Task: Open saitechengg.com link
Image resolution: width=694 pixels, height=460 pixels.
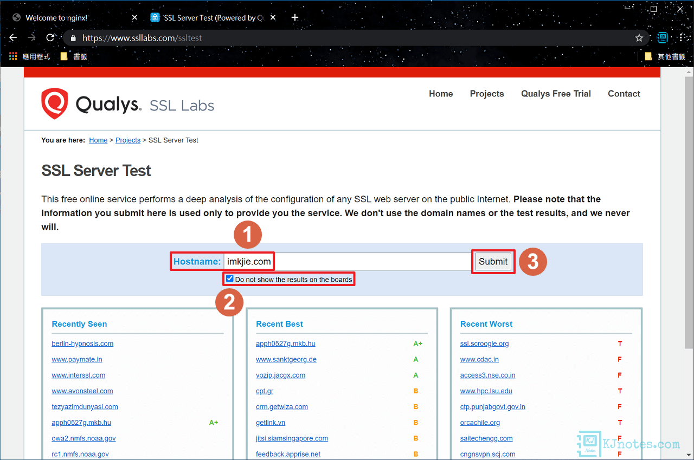Action: pos(486,438)
